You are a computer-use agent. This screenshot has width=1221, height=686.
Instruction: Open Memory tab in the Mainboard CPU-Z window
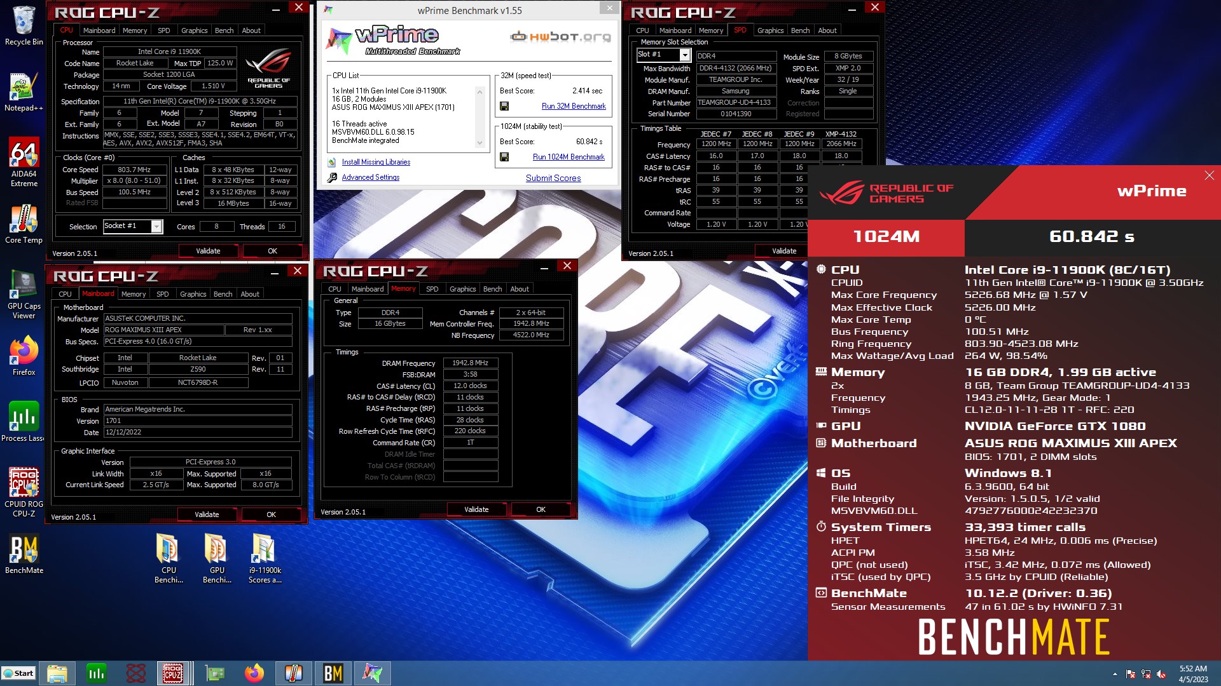(x=134, y=294)
